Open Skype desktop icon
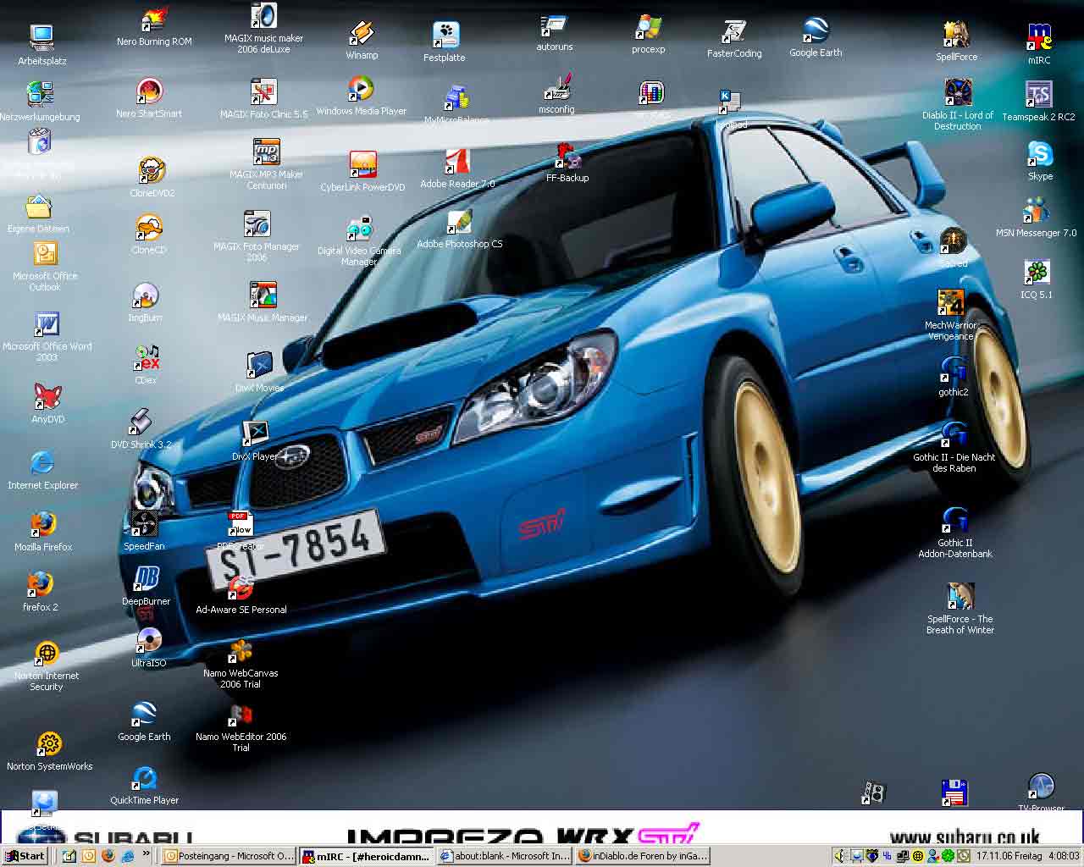 pyautogui.click(x=1040, y=154)
